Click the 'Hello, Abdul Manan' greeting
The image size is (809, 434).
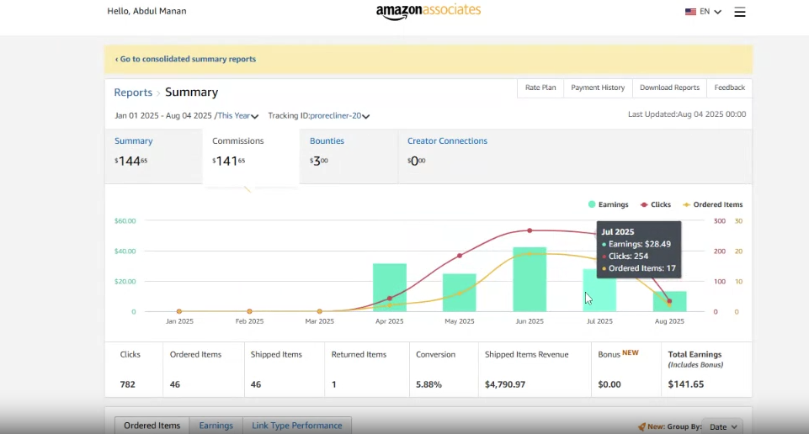point(146,11)
